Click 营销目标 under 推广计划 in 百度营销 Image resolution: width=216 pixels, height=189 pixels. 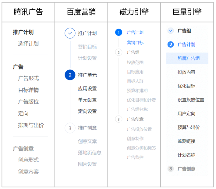(87, 47)
